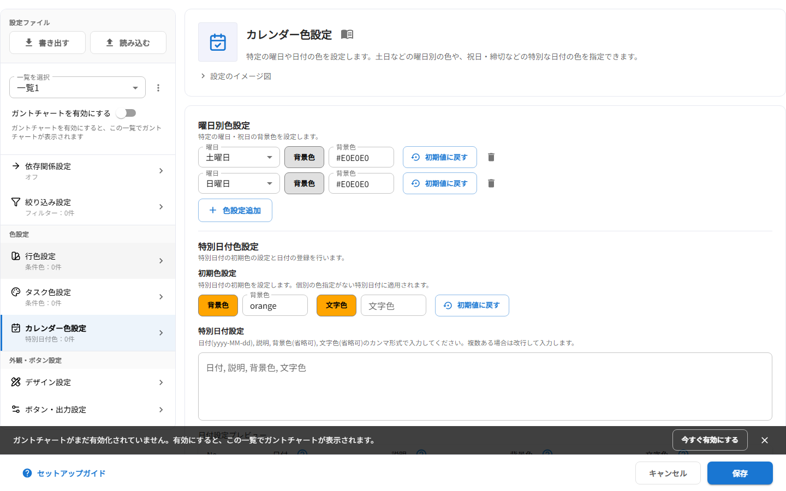This screenshot has height=491, width=786.
Task: Click 初期値に戻す in 土曜日 row
Action: [440, 157]
